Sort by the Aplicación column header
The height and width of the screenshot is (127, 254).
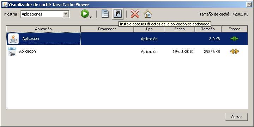click(x=43, y=29)
